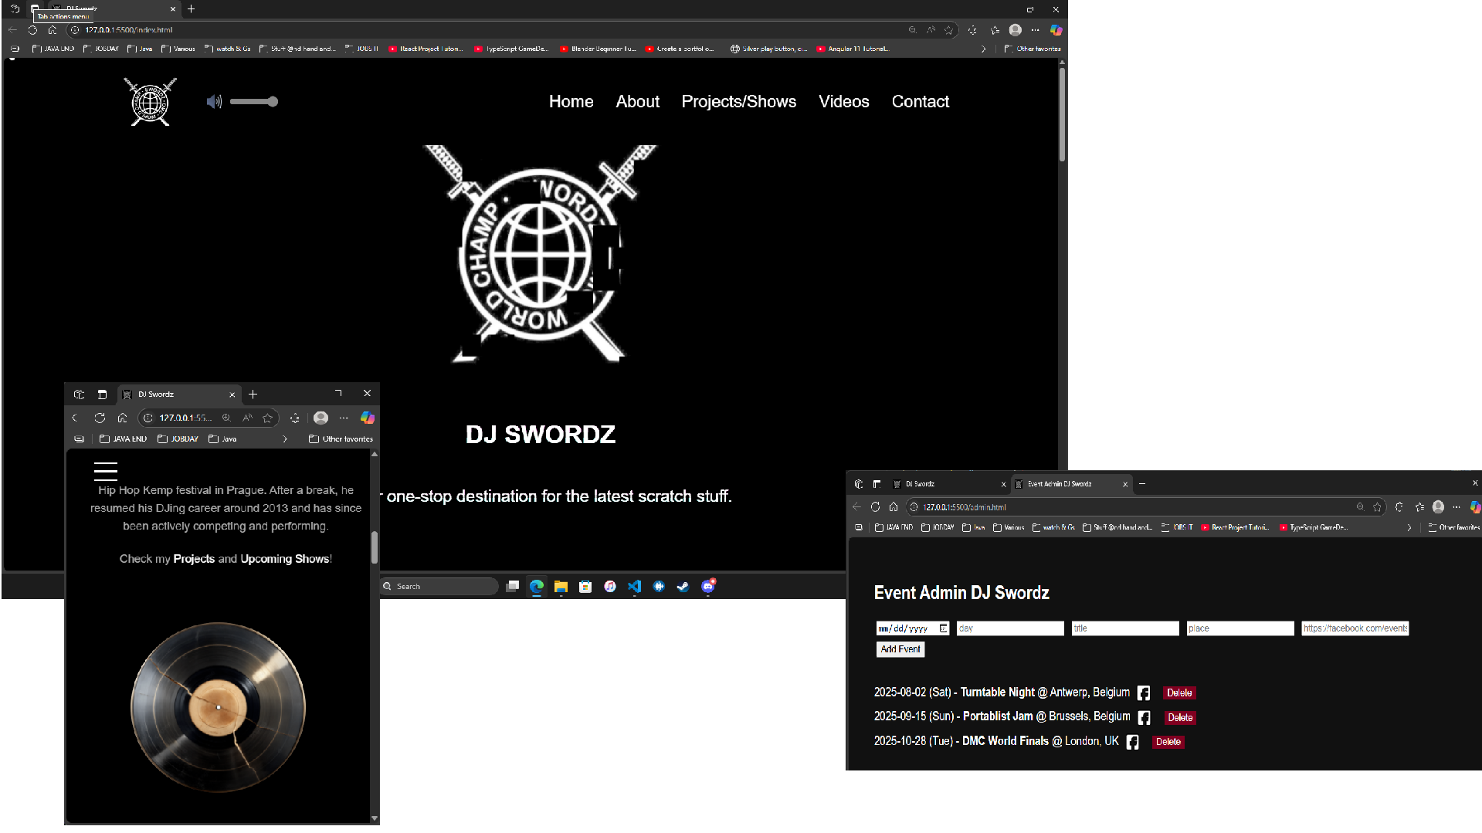Toggle split screen view in browser toolbar
This screenshot has width=1482, height=833.
click(972, 30)
